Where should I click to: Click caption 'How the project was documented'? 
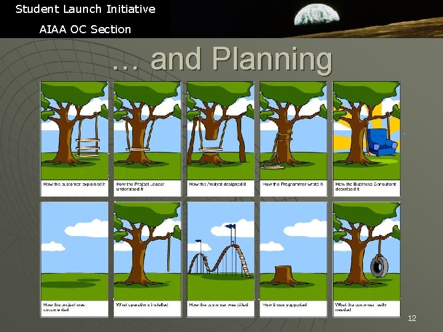[64, 307]
